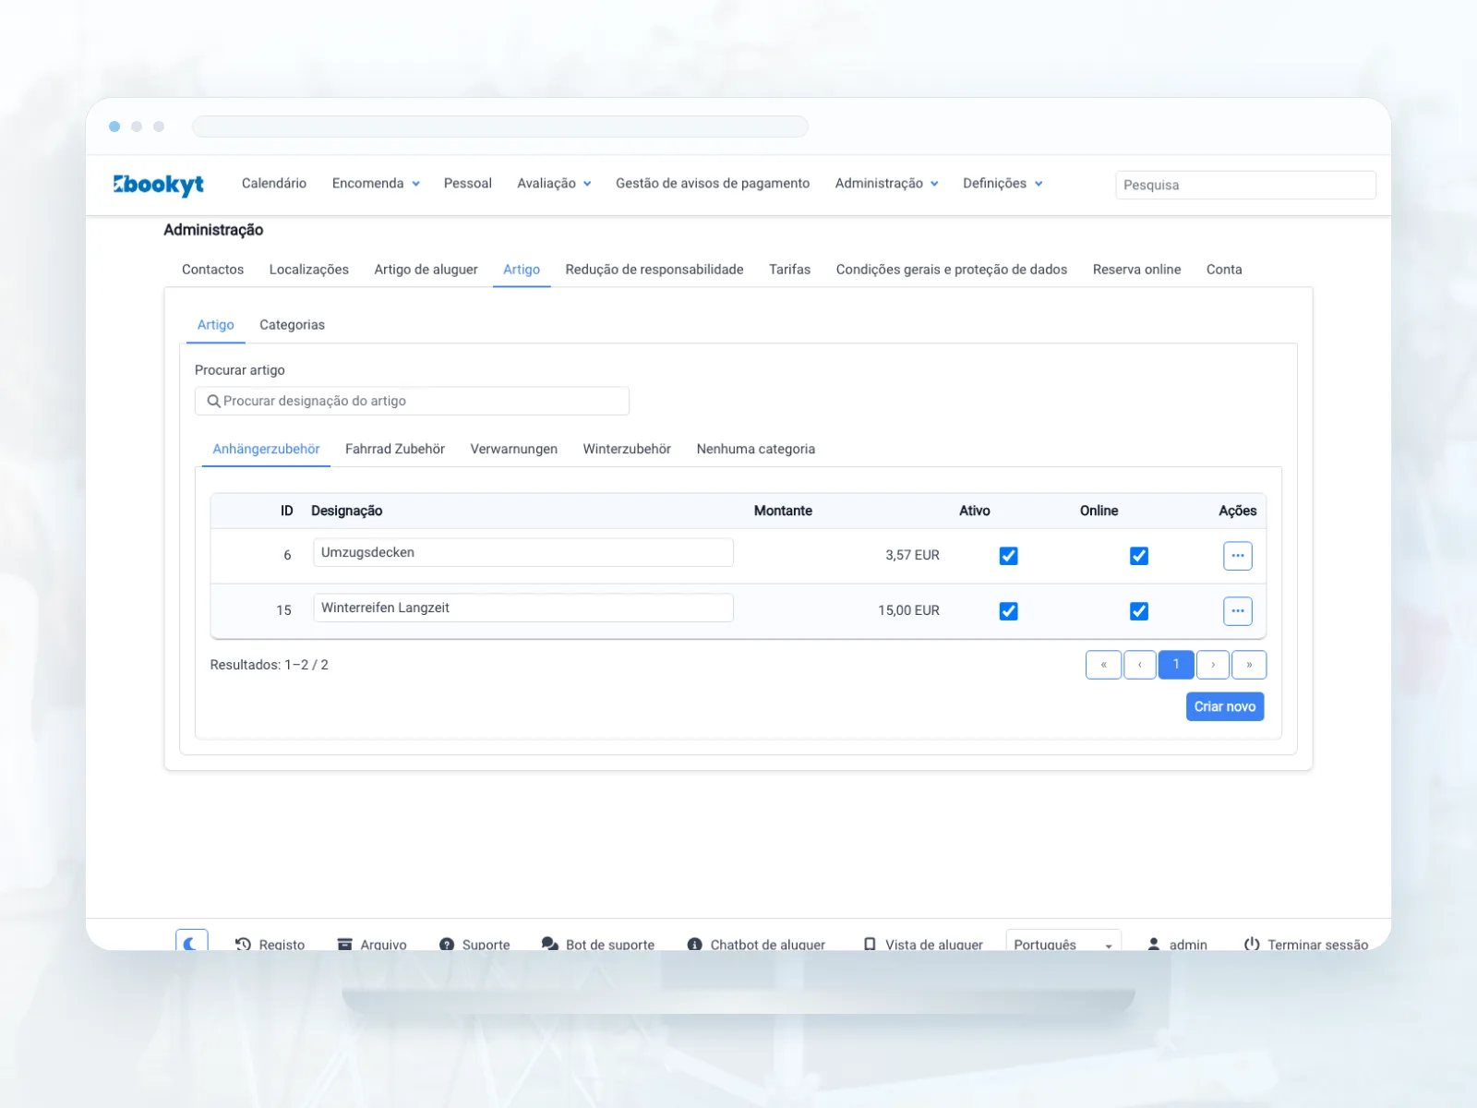Open the Arquivo archive icon

coord(345,944)
